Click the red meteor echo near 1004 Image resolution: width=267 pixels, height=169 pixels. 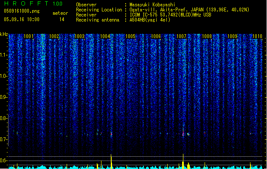[111, 134]
